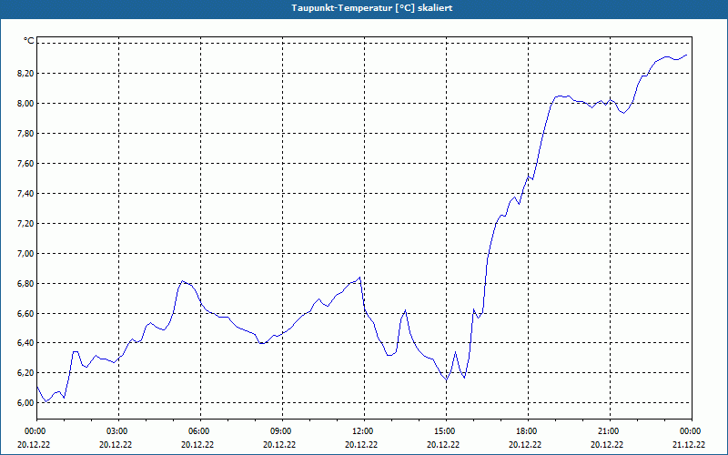Click the 6,20 y-axis label
The image size is (728, 455).
point(25,372)
